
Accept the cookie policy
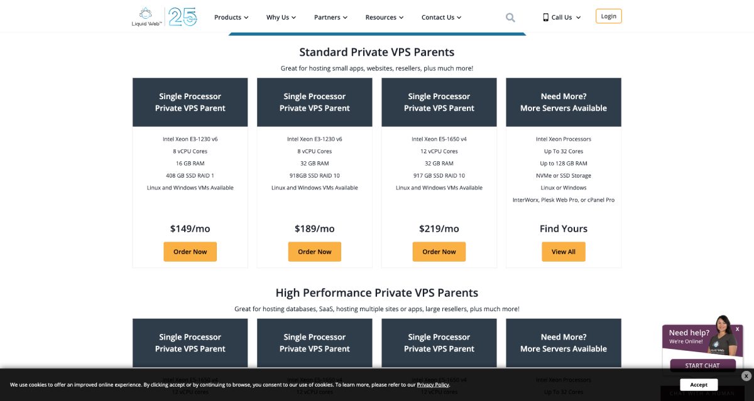tap(698, 384)
